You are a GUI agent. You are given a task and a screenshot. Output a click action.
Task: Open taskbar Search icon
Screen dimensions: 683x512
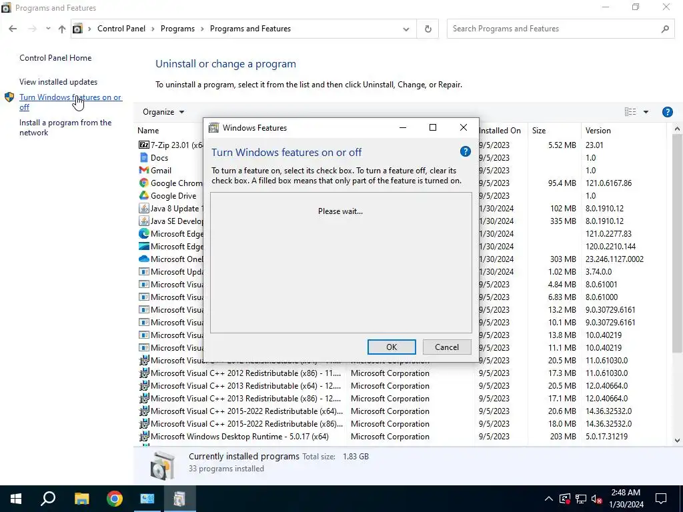pyautogui.click(x=48, y=499)
